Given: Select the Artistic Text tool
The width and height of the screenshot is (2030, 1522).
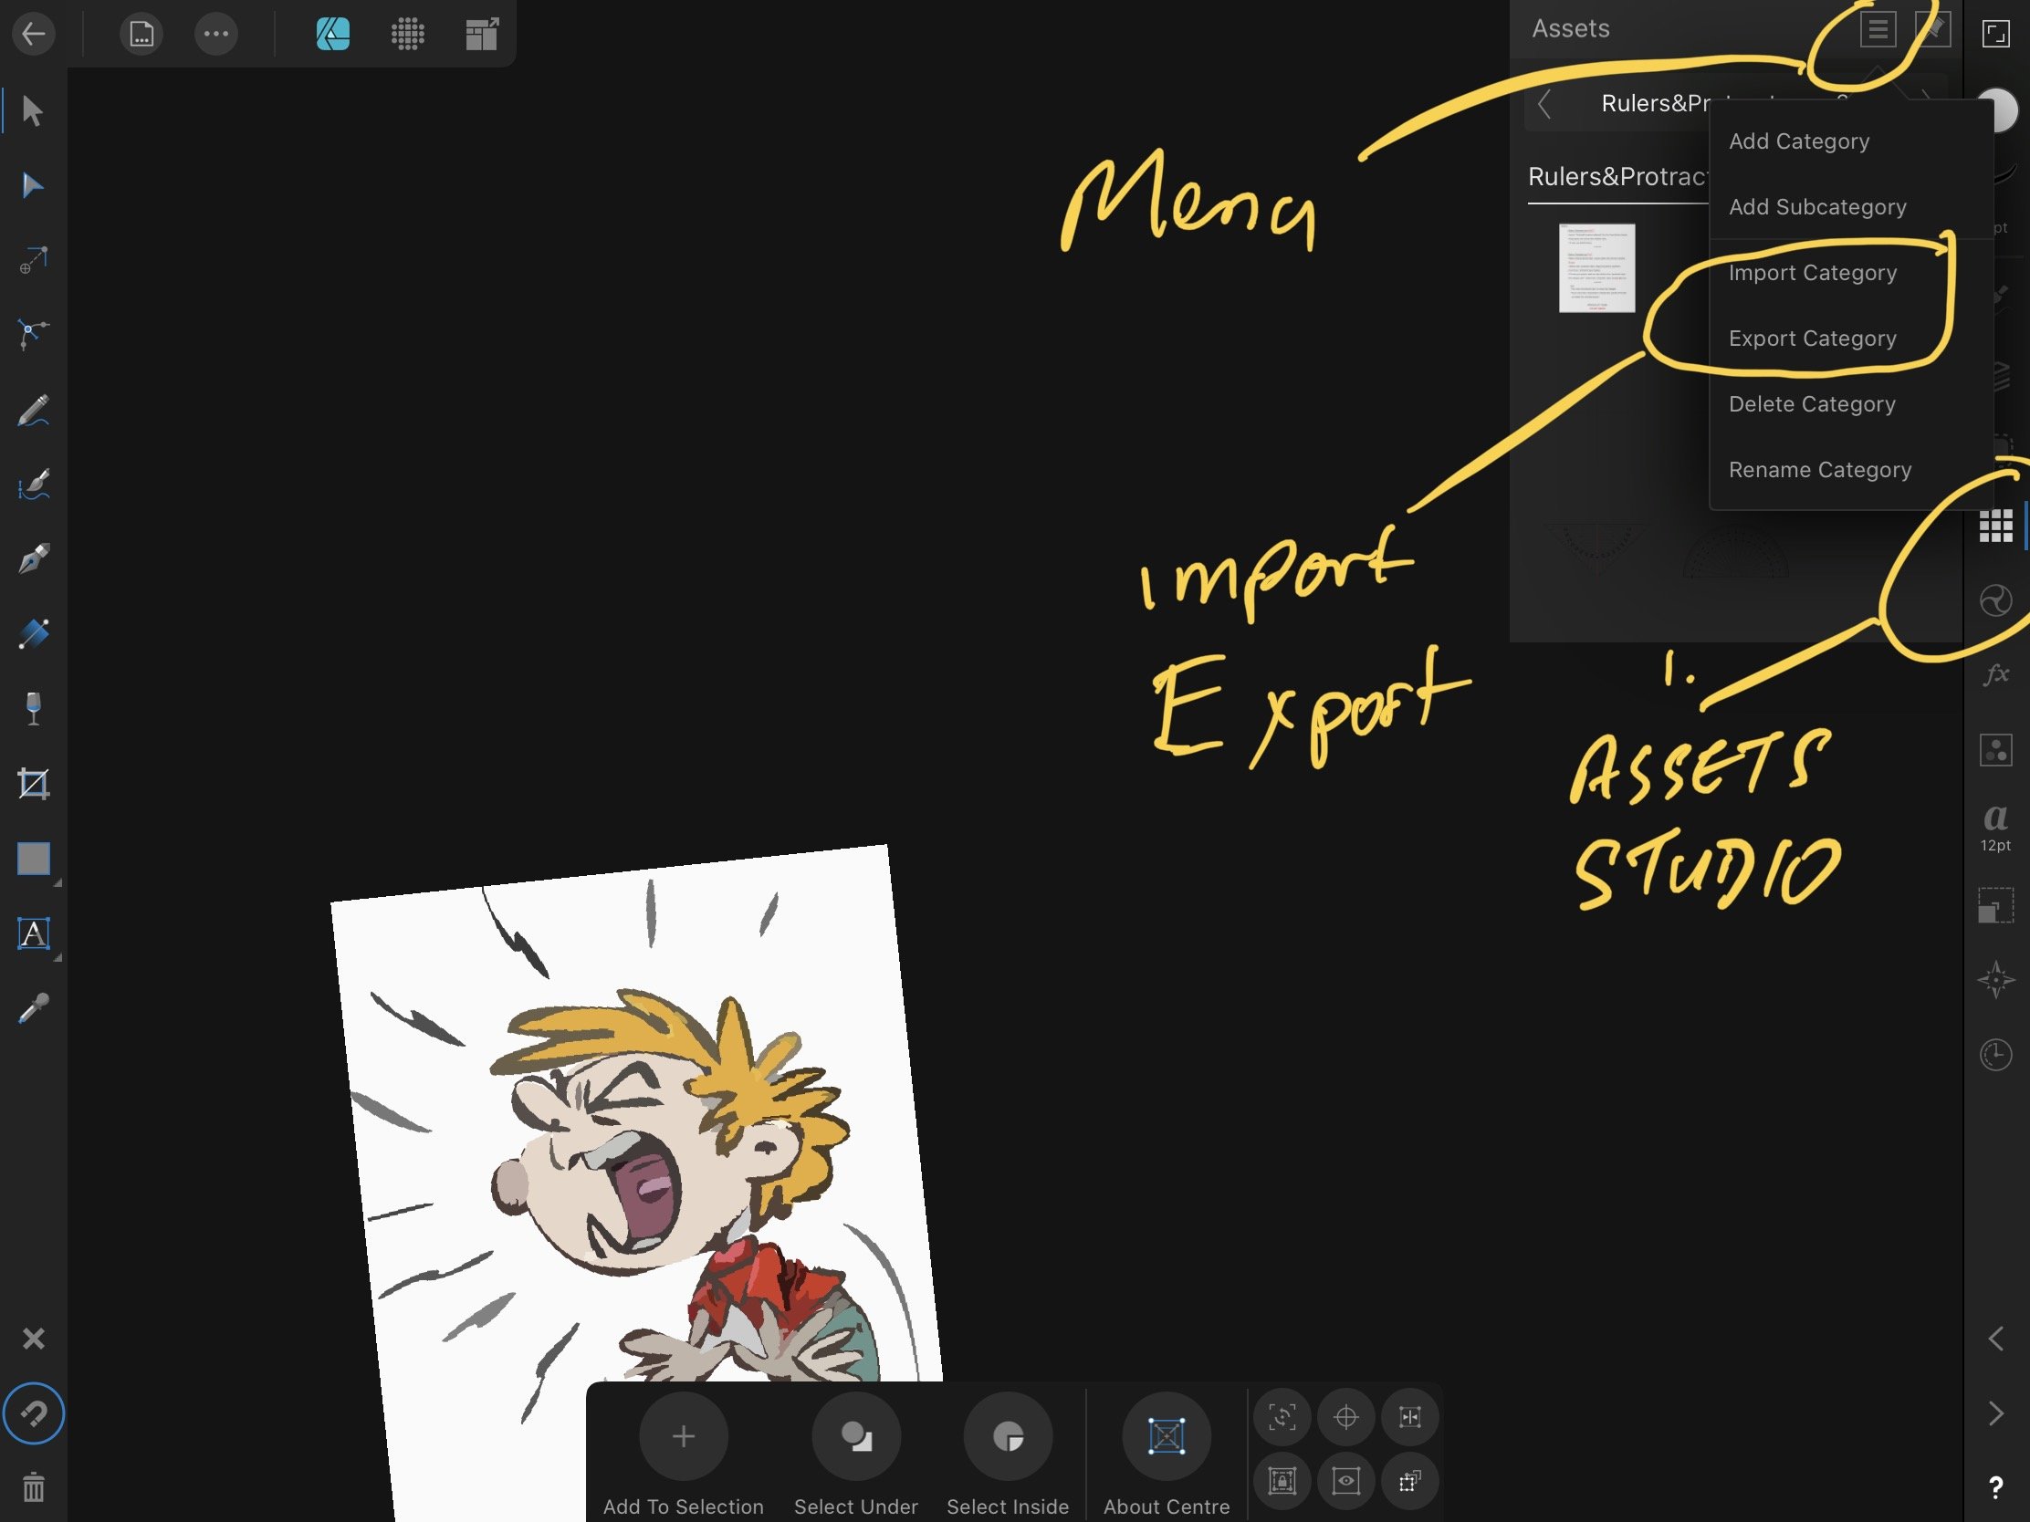Looking at the screenshot, I should point(34,934).
